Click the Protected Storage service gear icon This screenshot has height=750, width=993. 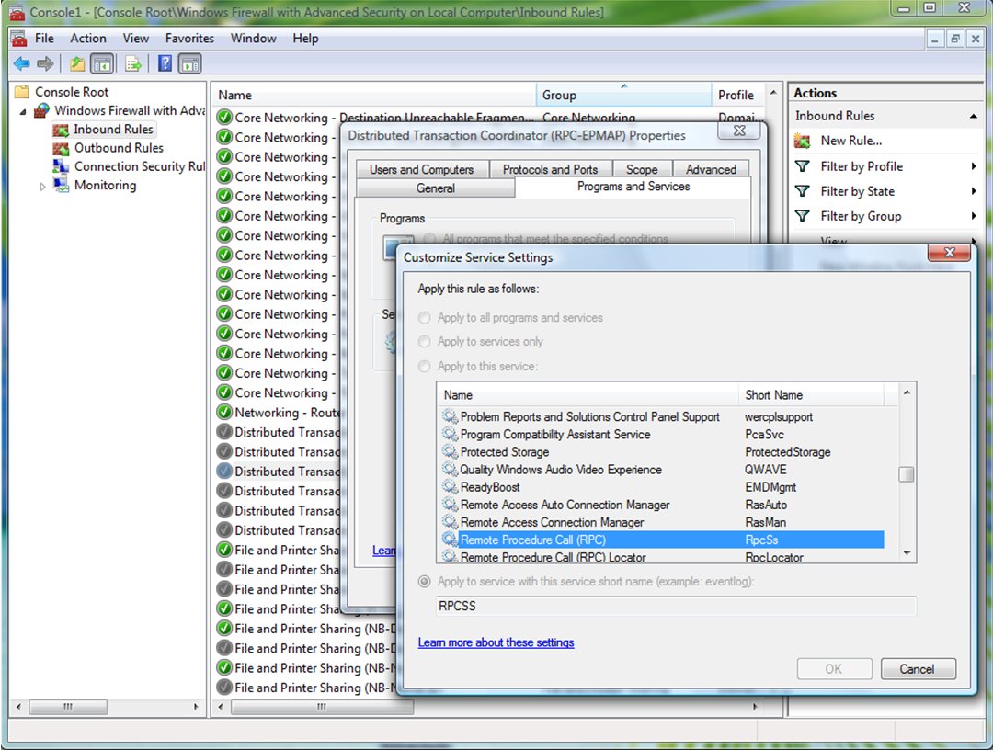(450, 451)
